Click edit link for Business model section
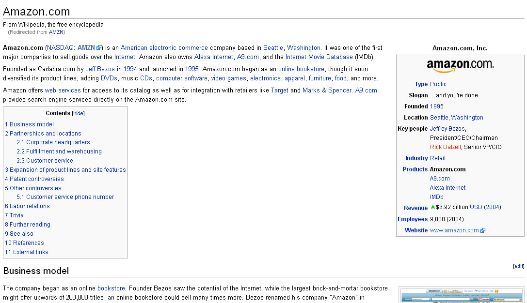 tap(519, 266)
